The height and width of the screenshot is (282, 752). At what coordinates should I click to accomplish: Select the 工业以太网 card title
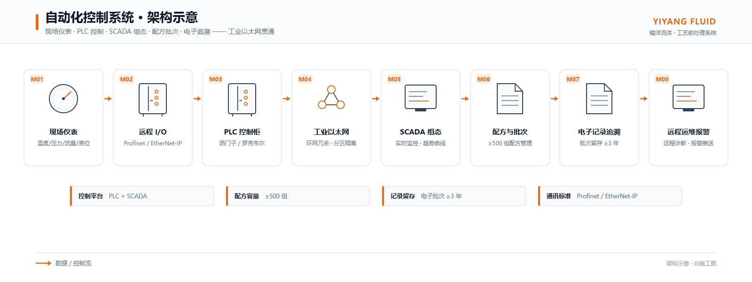[331, 132]
